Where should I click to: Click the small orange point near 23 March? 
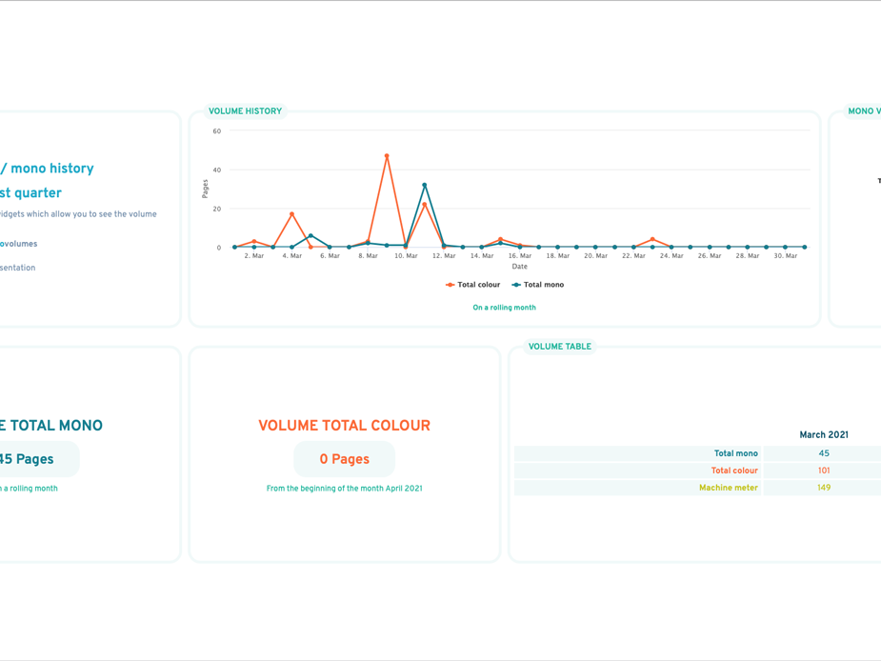tap(652, 239)
